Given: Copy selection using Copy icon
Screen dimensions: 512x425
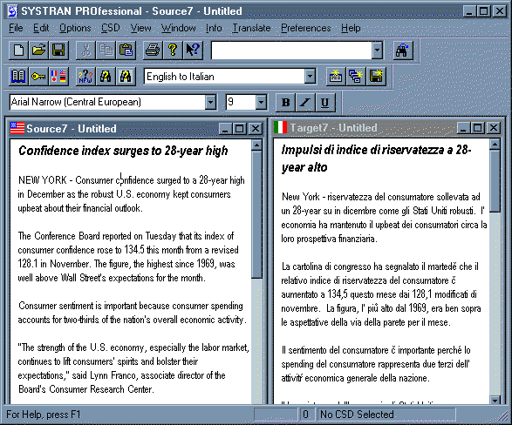Looking at the screenshot, I should [106, 51].
